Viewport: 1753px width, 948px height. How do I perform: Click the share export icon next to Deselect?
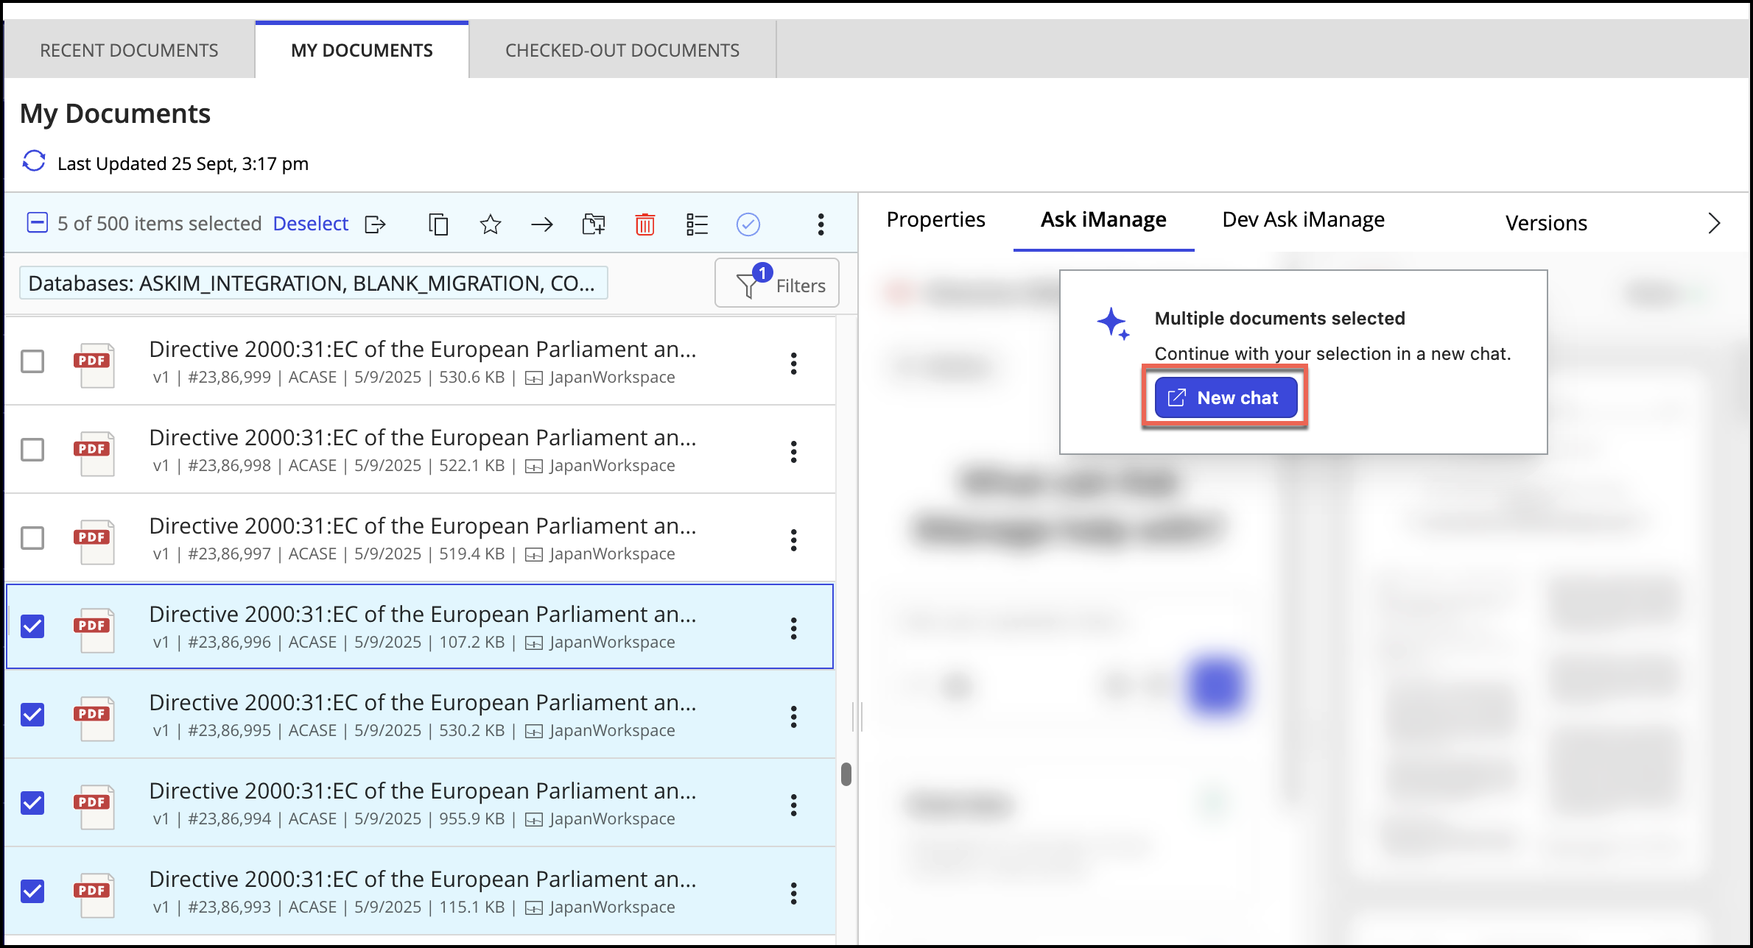[x=375, y=224]
